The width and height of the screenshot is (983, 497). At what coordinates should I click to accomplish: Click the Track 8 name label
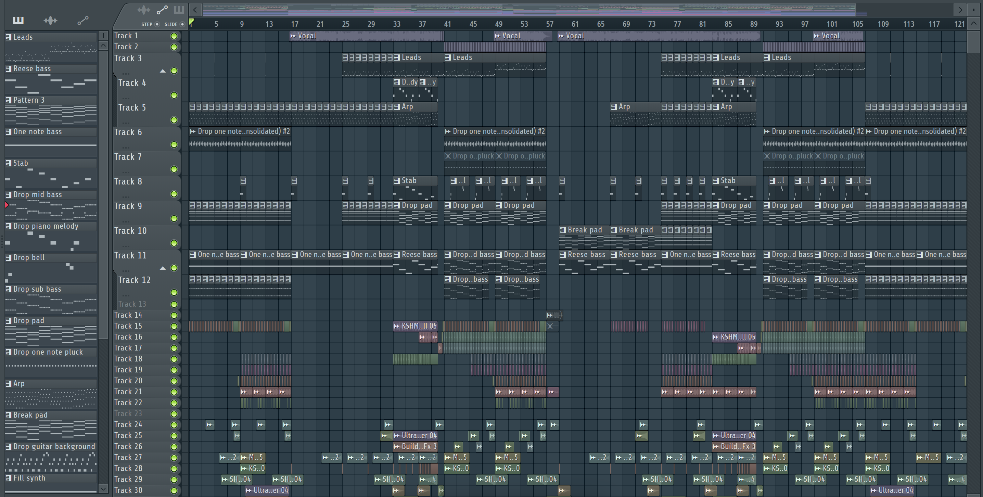click(128, 182)
